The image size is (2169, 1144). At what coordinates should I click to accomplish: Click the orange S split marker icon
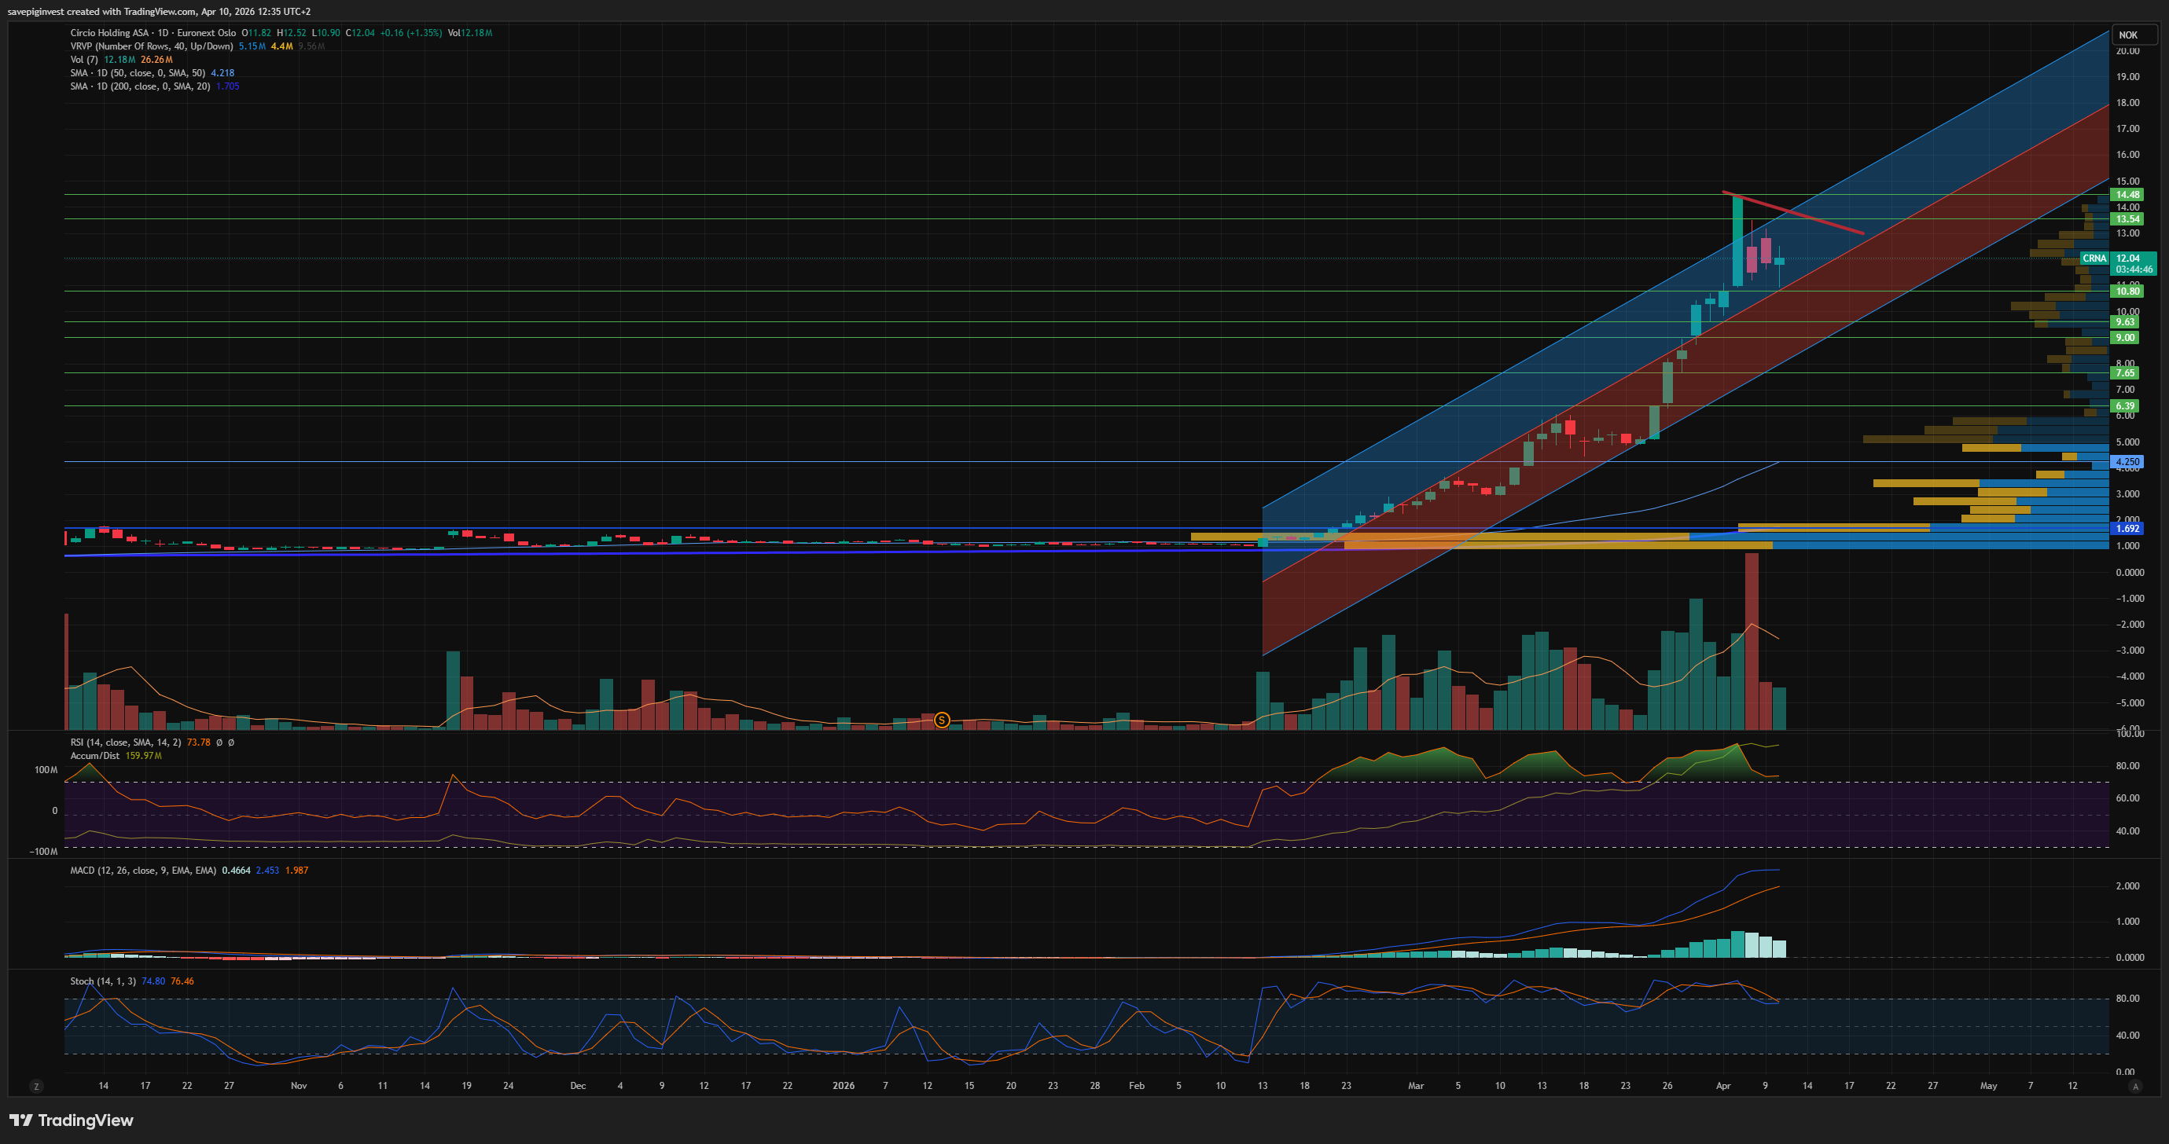tap(941, 720)
